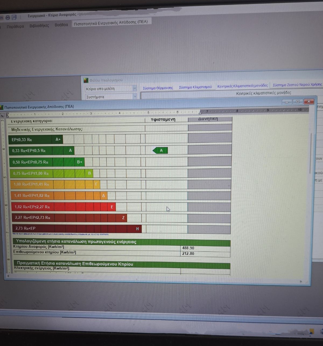The image size is (323, 346).
Task: Minimize the ΠΕΑ certificate window
Action: pos(287,102)
